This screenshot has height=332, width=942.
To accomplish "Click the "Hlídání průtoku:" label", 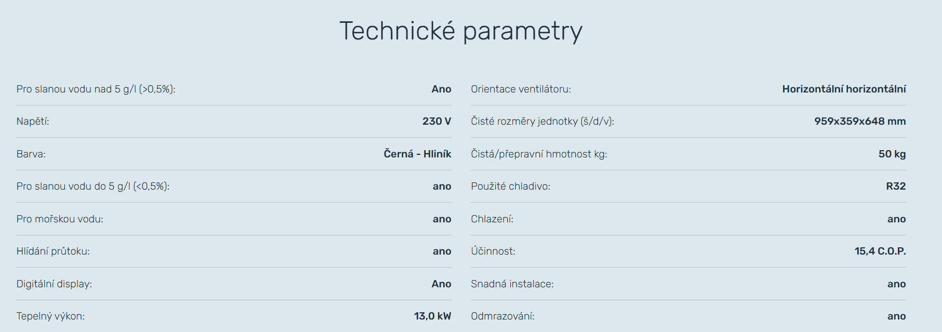I will pos(53,251).
